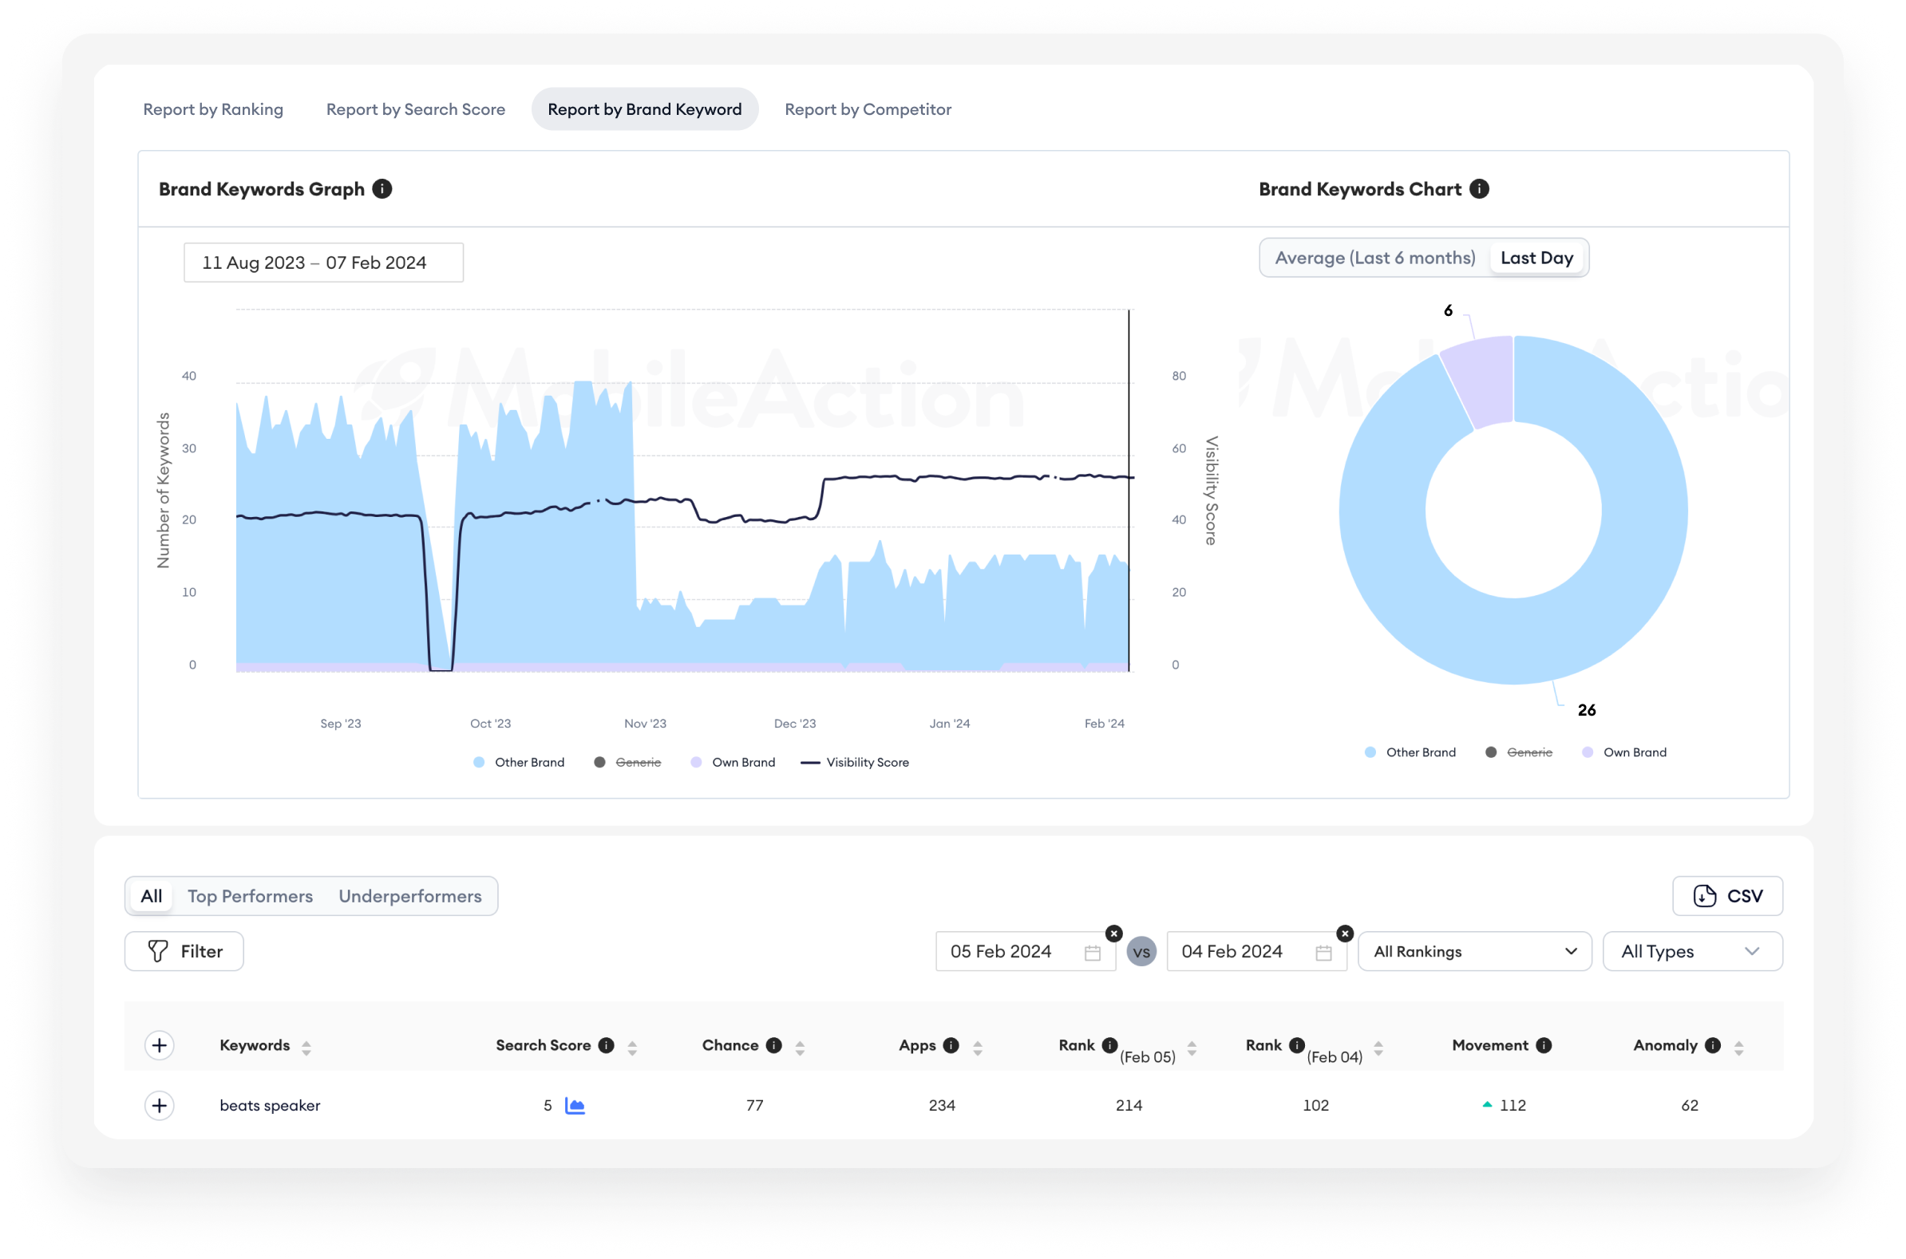Screen dimensions: 1906x1259
Task: Export table using CSV button
Action: point(1728,897)
